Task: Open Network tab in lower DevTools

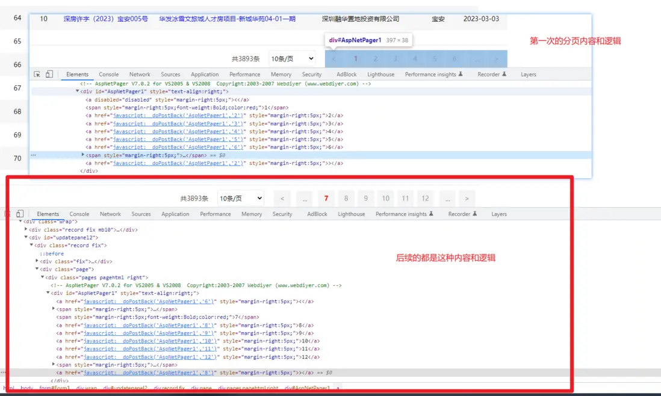Action: pos(110,214)
